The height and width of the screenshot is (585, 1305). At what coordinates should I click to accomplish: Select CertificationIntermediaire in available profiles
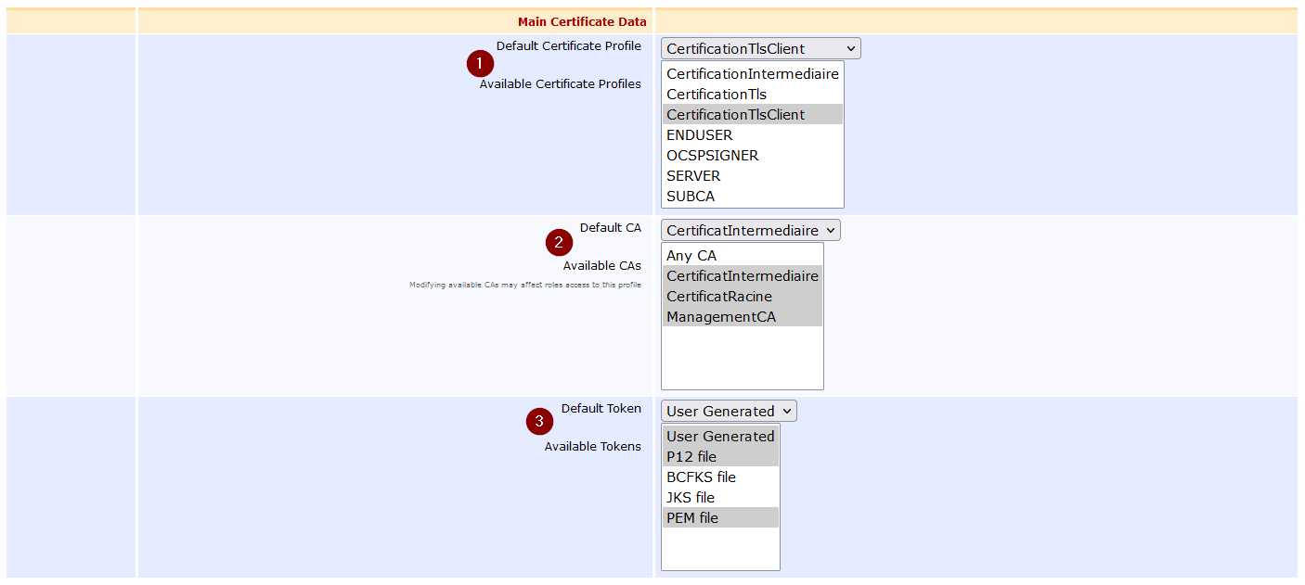pos(752,74)
